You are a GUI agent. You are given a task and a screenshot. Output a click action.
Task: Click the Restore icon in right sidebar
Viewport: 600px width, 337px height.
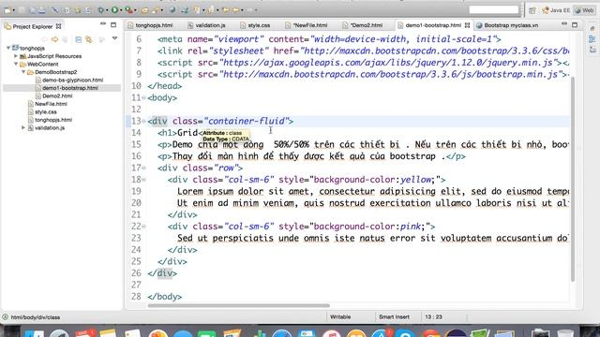592,29
